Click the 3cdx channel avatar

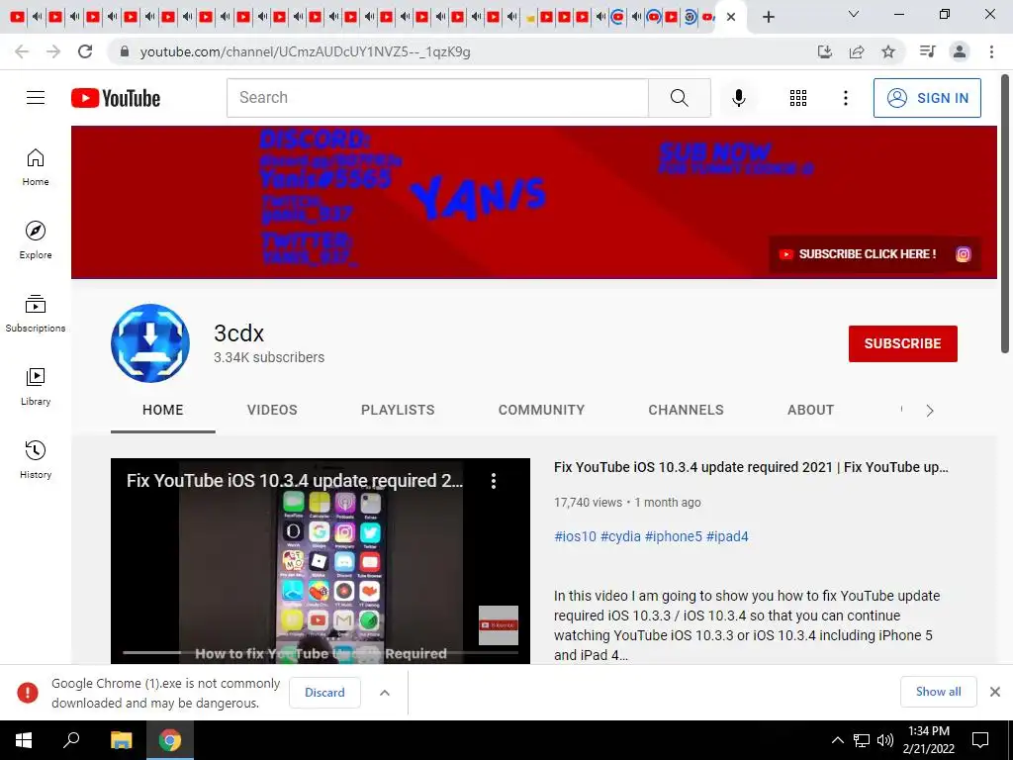pos(150,343)
